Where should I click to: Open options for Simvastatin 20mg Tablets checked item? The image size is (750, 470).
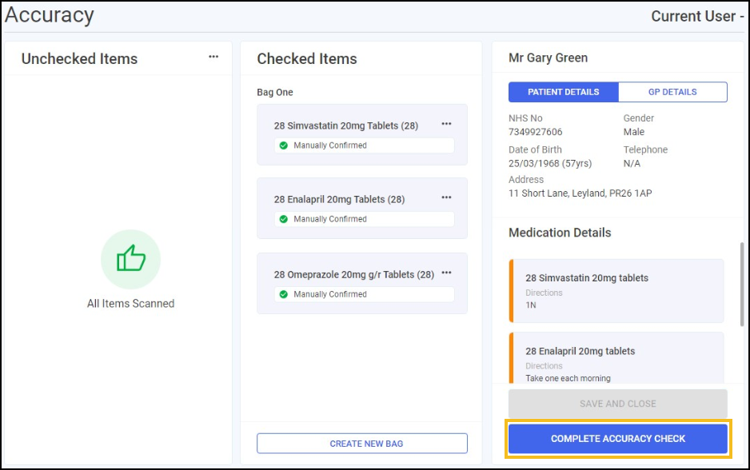pos(446,124)
